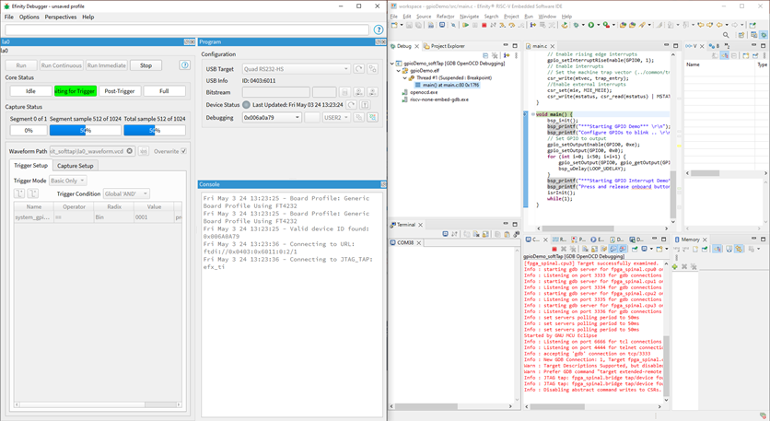This screenshot has width=770, height=421.
Task: Select the main() at main.c:80 stack frame
Action: (447, 85)
